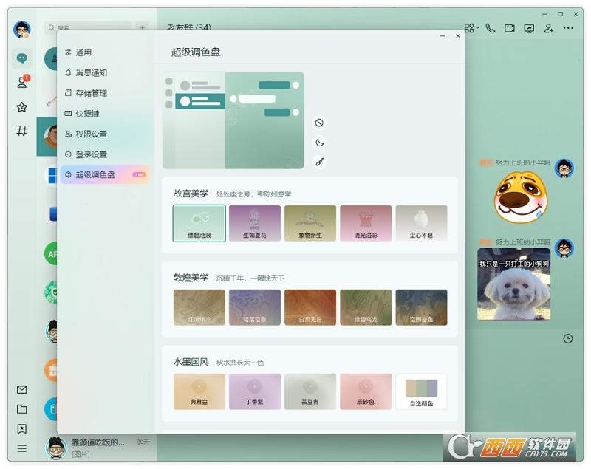
Task: Click the plus button beside the search box
Action: pos(142,27)
